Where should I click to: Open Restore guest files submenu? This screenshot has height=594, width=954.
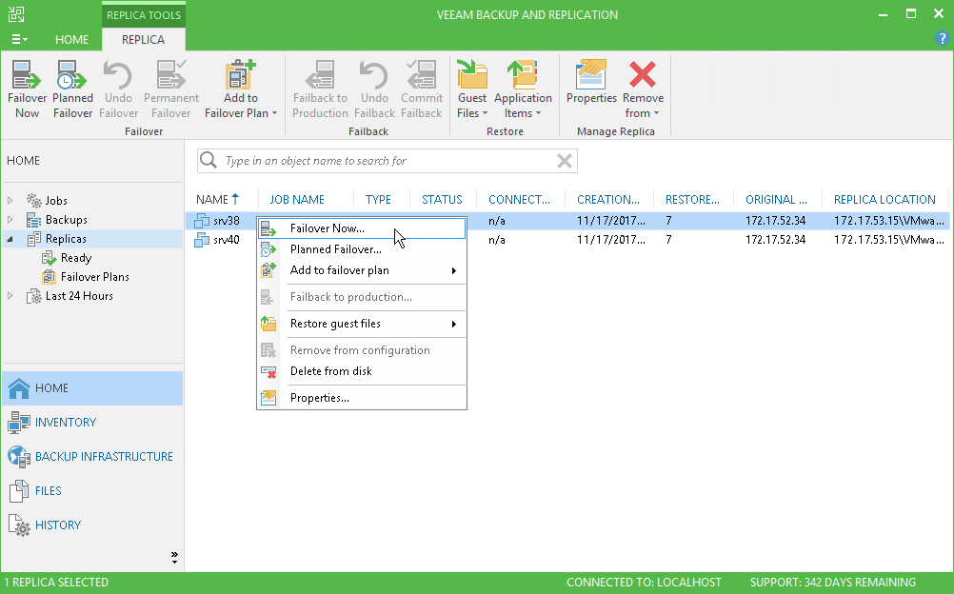click(362, 324)
